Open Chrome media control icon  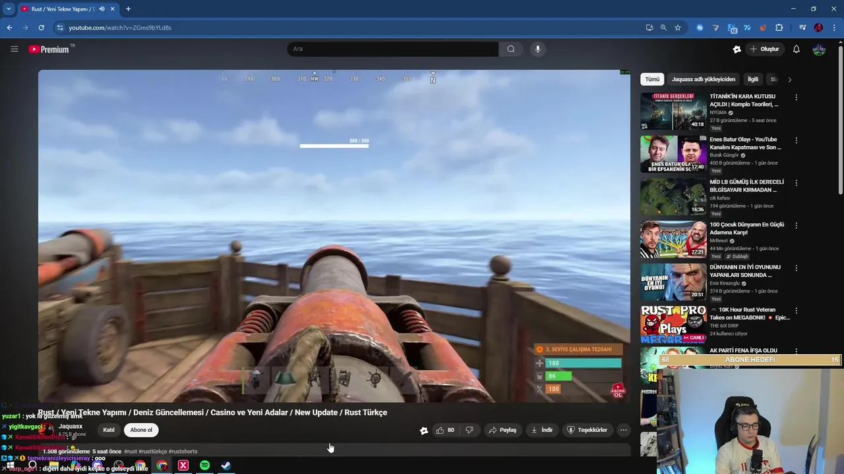[802, 28]
